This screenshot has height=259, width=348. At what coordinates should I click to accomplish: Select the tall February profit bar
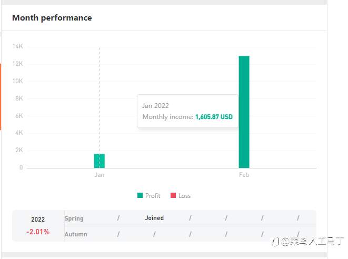pos(244,112)
